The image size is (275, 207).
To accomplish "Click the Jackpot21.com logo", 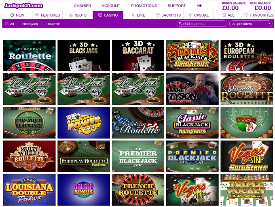I will click(x=23, y=6).
